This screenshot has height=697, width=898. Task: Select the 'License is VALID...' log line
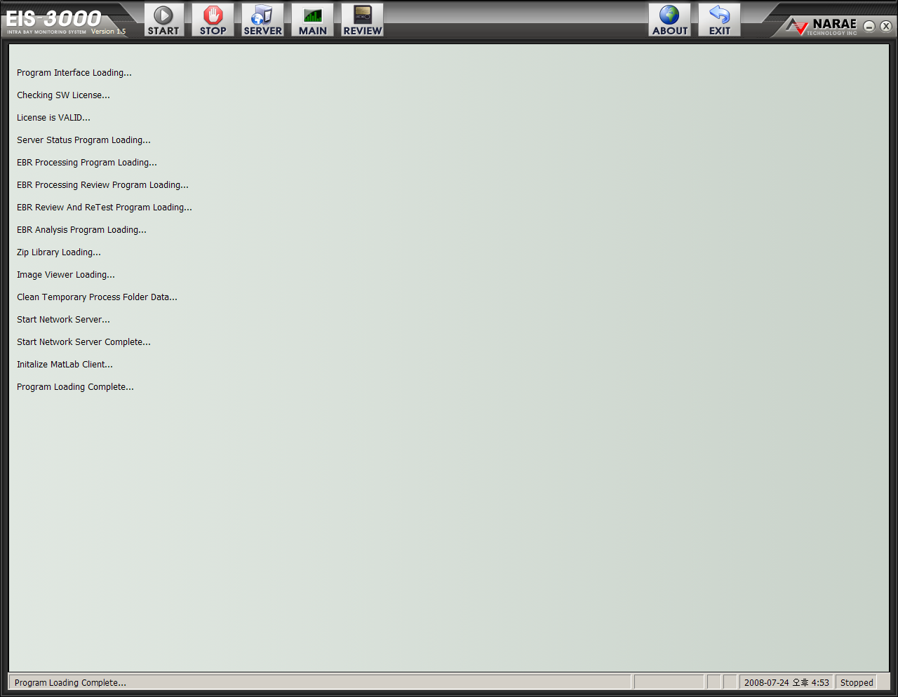(x=53, y=118)
